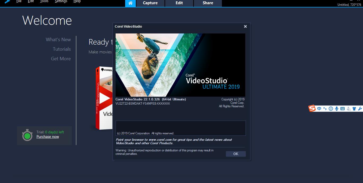Open the soft keyboard icon

343,109
